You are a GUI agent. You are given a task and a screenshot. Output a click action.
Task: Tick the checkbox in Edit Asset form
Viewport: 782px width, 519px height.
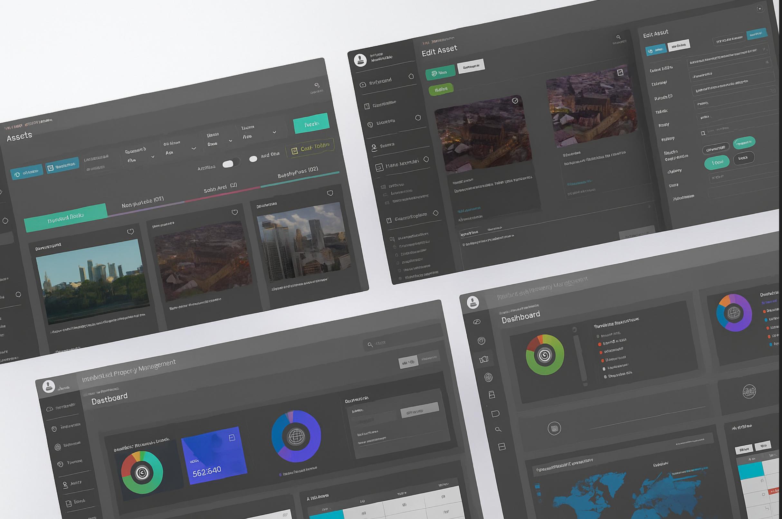coord(703,133)
